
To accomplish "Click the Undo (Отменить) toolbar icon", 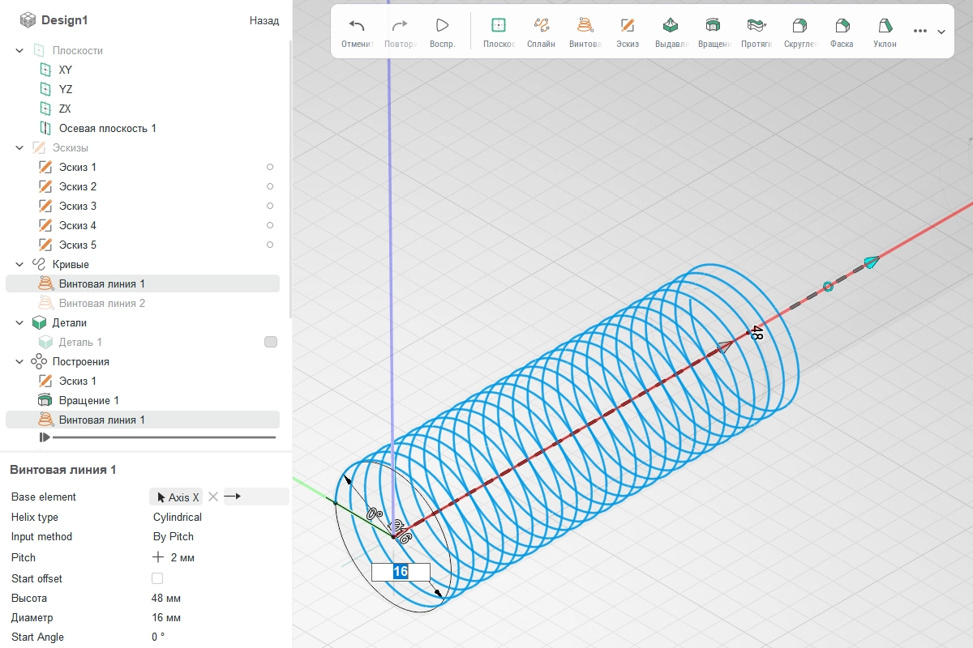I will 356,26.
